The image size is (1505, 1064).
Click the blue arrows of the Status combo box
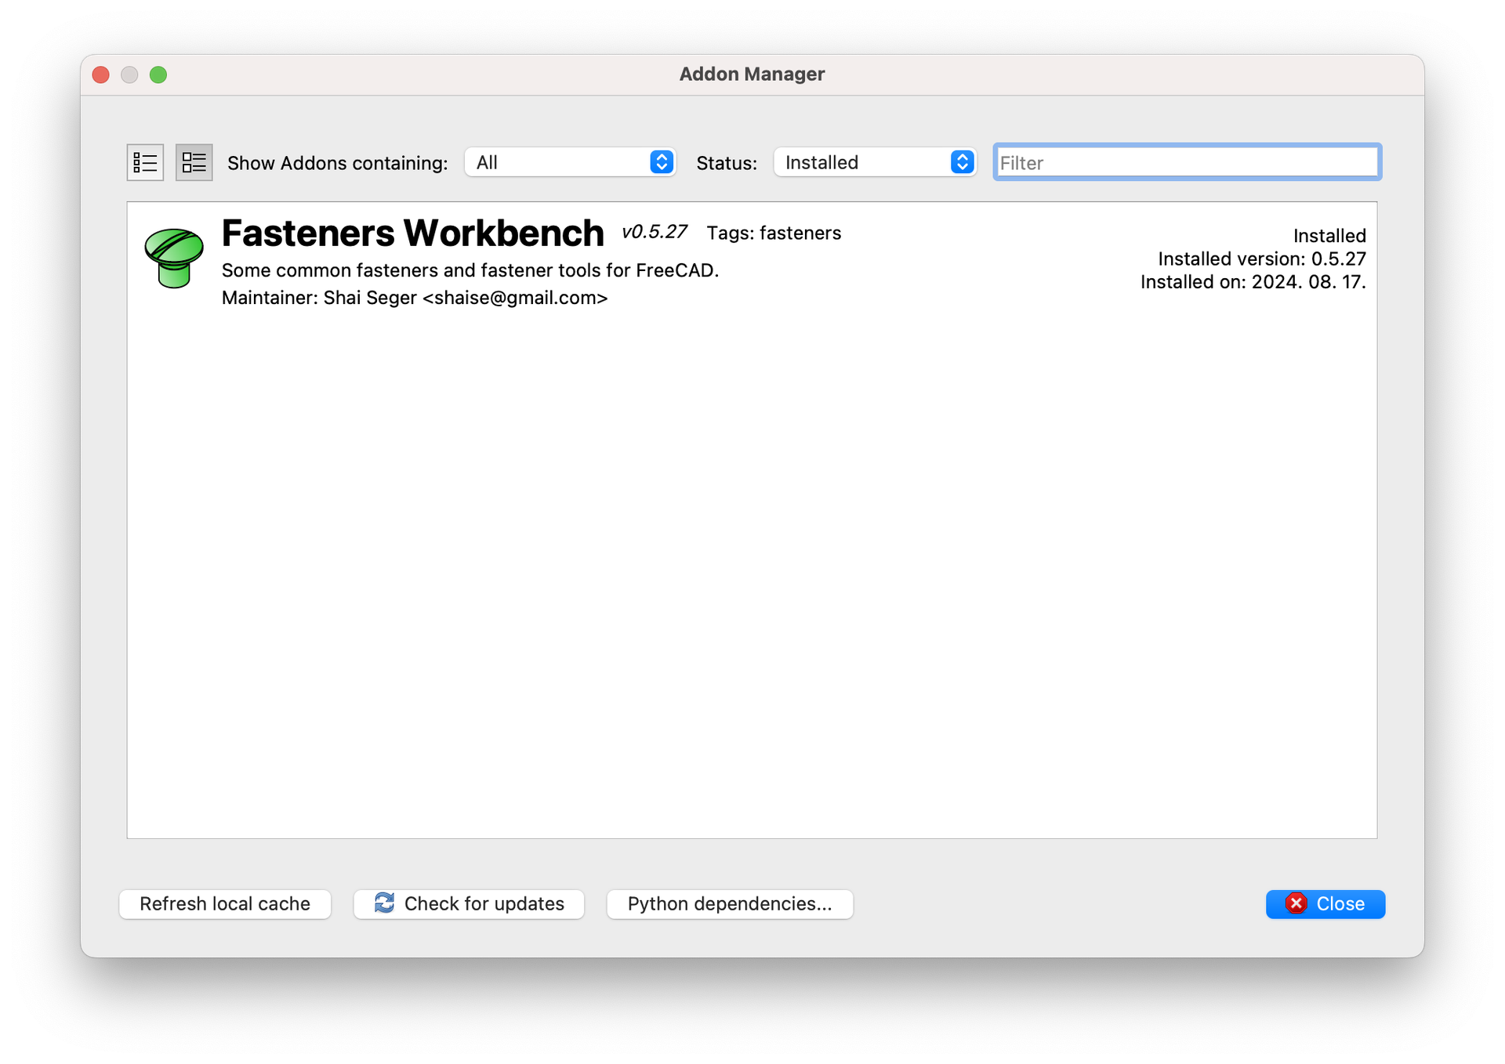[x=962, y=162]
